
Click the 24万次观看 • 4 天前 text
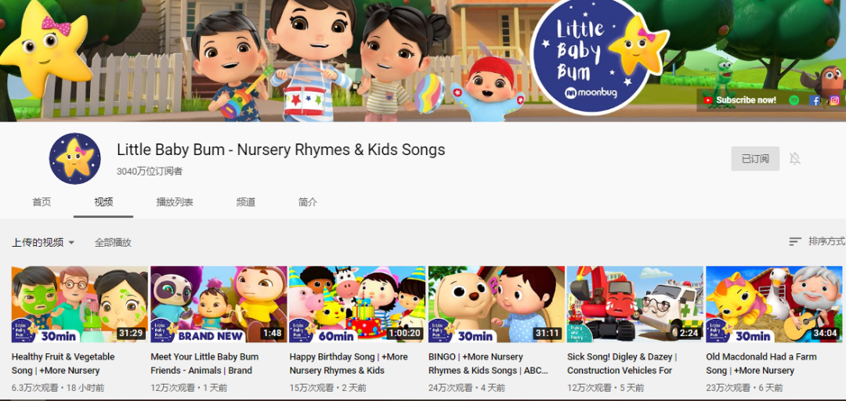coord(467,388)
